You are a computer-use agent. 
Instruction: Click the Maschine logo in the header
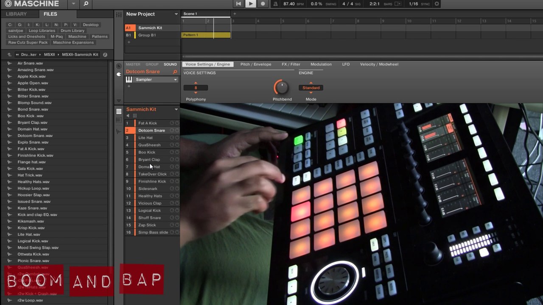click(33, 4)
